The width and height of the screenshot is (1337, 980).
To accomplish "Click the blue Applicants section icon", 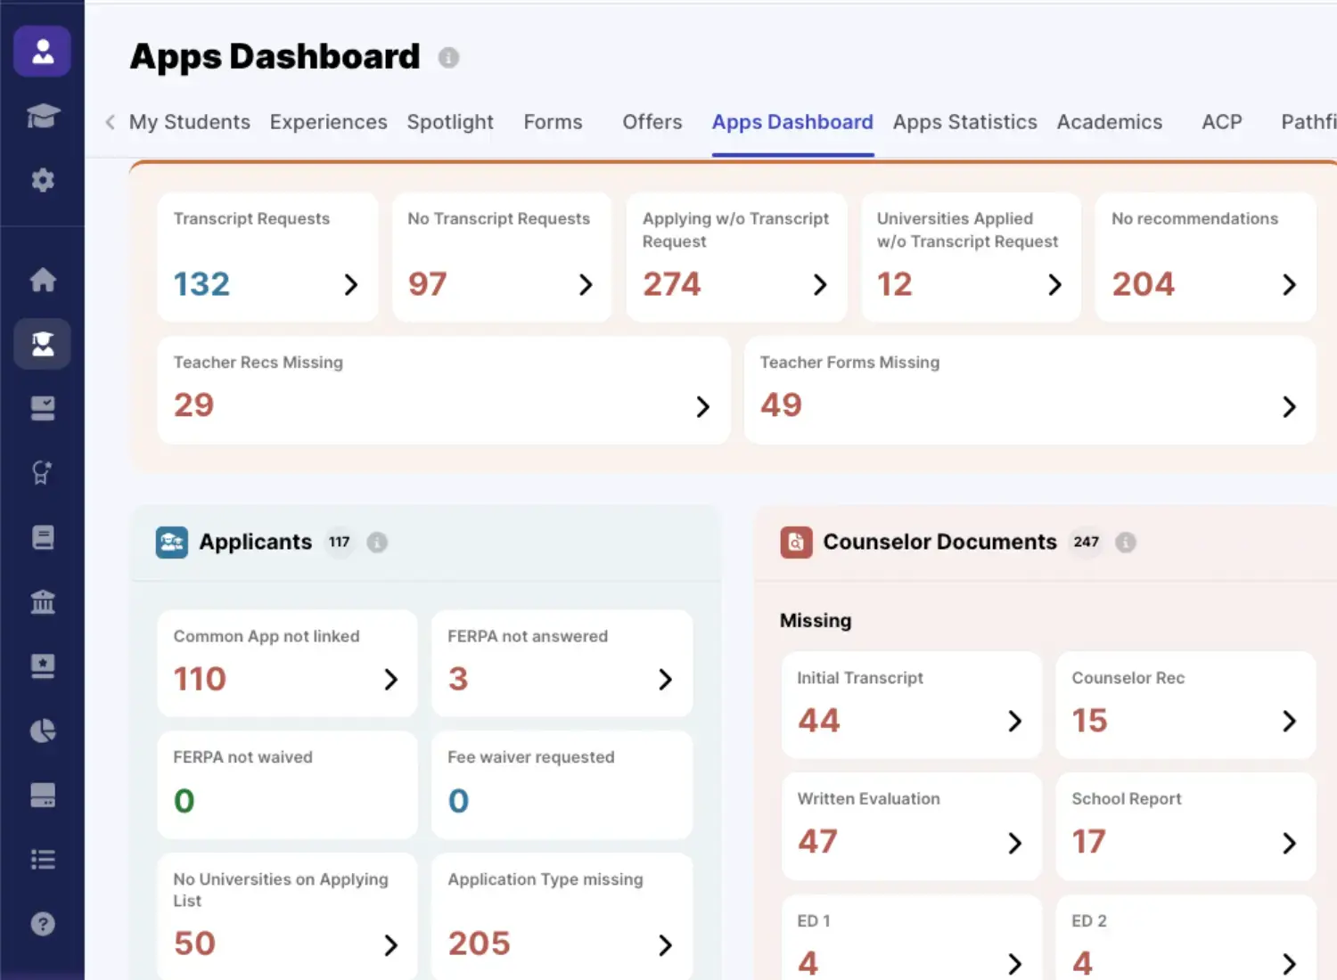I will coord(172,543).
